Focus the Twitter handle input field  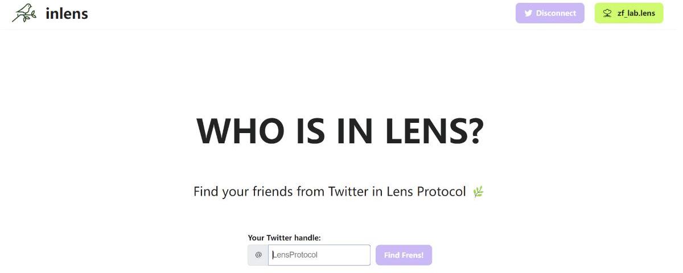319,255
